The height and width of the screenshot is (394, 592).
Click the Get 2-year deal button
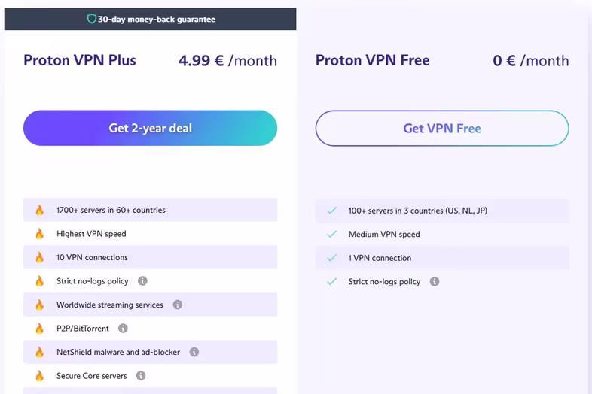[151, 128]
